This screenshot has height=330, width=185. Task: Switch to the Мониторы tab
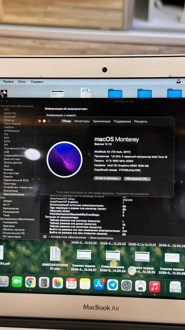click(x=82, y=121)
